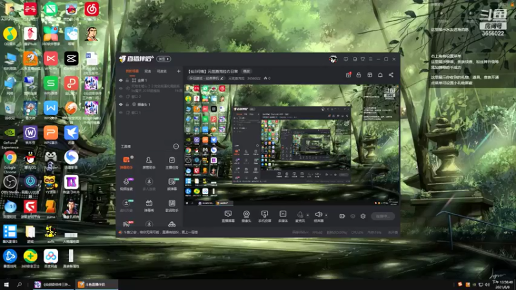Open the landscape mode pill beside the logo
Image resolution: width=516 pixels, height=290 pixels.
164,59
